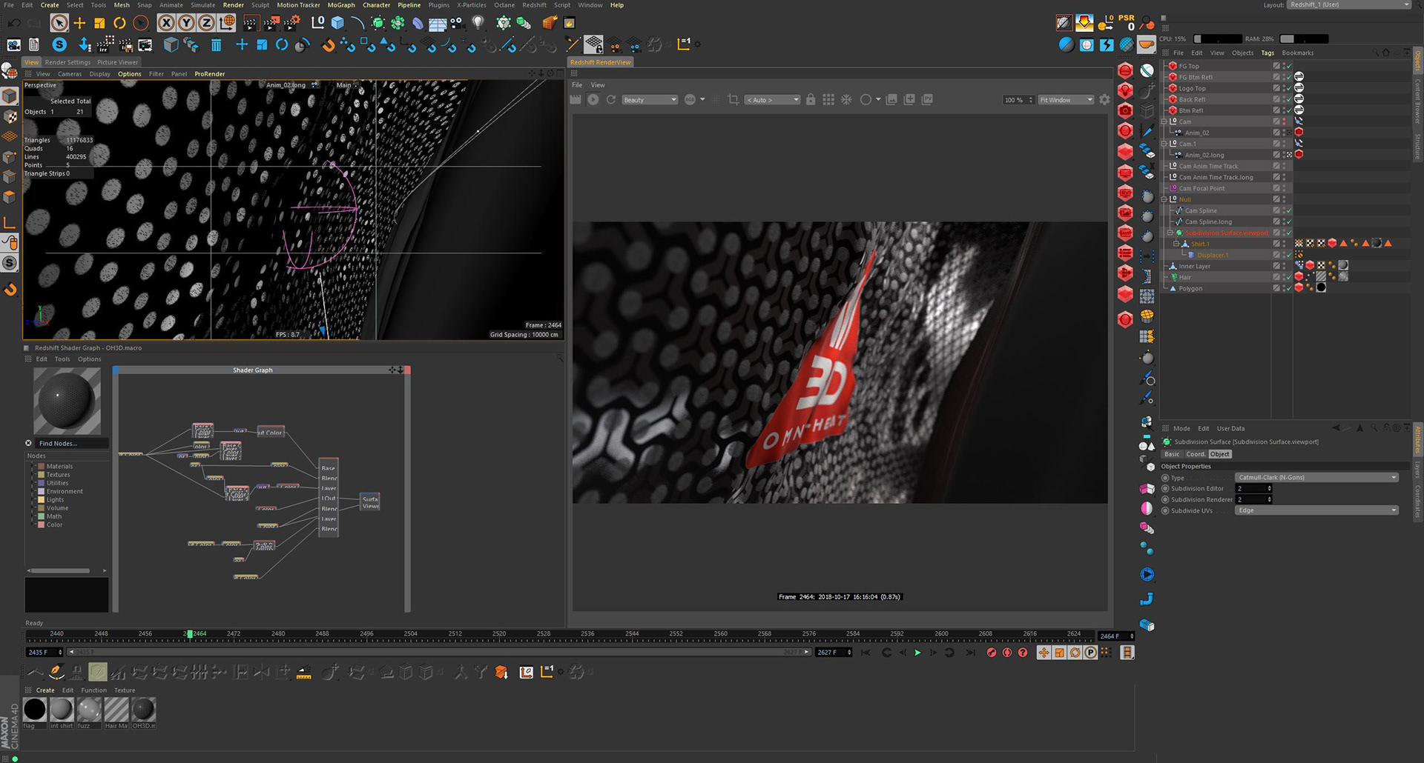Toggle the lock icon in Redshift RenderView
The width and height of the screenshot is (1424, 763).
click(x=811, y=100)
